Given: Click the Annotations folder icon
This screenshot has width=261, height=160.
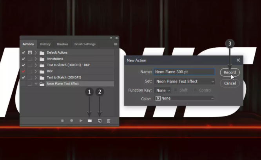Looking at the screenshot, I should [x=42, y=59].
